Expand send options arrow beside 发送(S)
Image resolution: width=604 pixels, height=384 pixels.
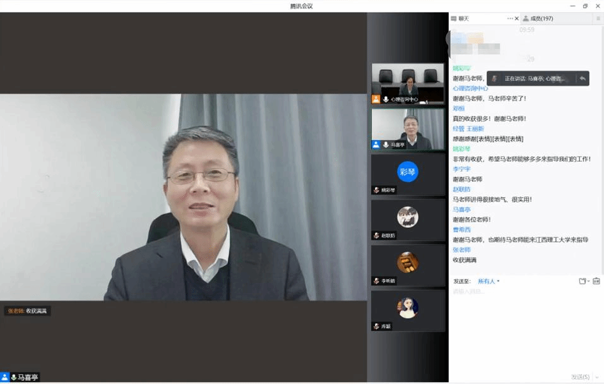596,377
